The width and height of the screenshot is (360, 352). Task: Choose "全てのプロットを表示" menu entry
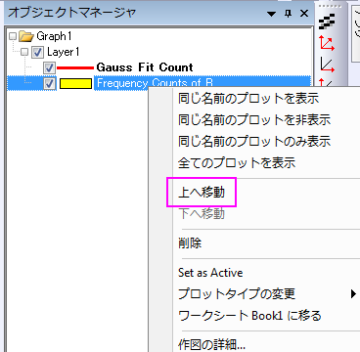tap(237, 162)
